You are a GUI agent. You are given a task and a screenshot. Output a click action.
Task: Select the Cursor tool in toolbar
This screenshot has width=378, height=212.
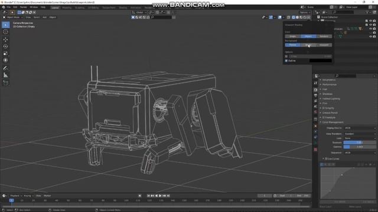pyautogui.click(x=5, y=32)
